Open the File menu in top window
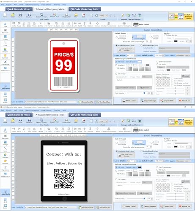Image resolution: width=195 pixels, height=211 pixels. tap(3, 5)
